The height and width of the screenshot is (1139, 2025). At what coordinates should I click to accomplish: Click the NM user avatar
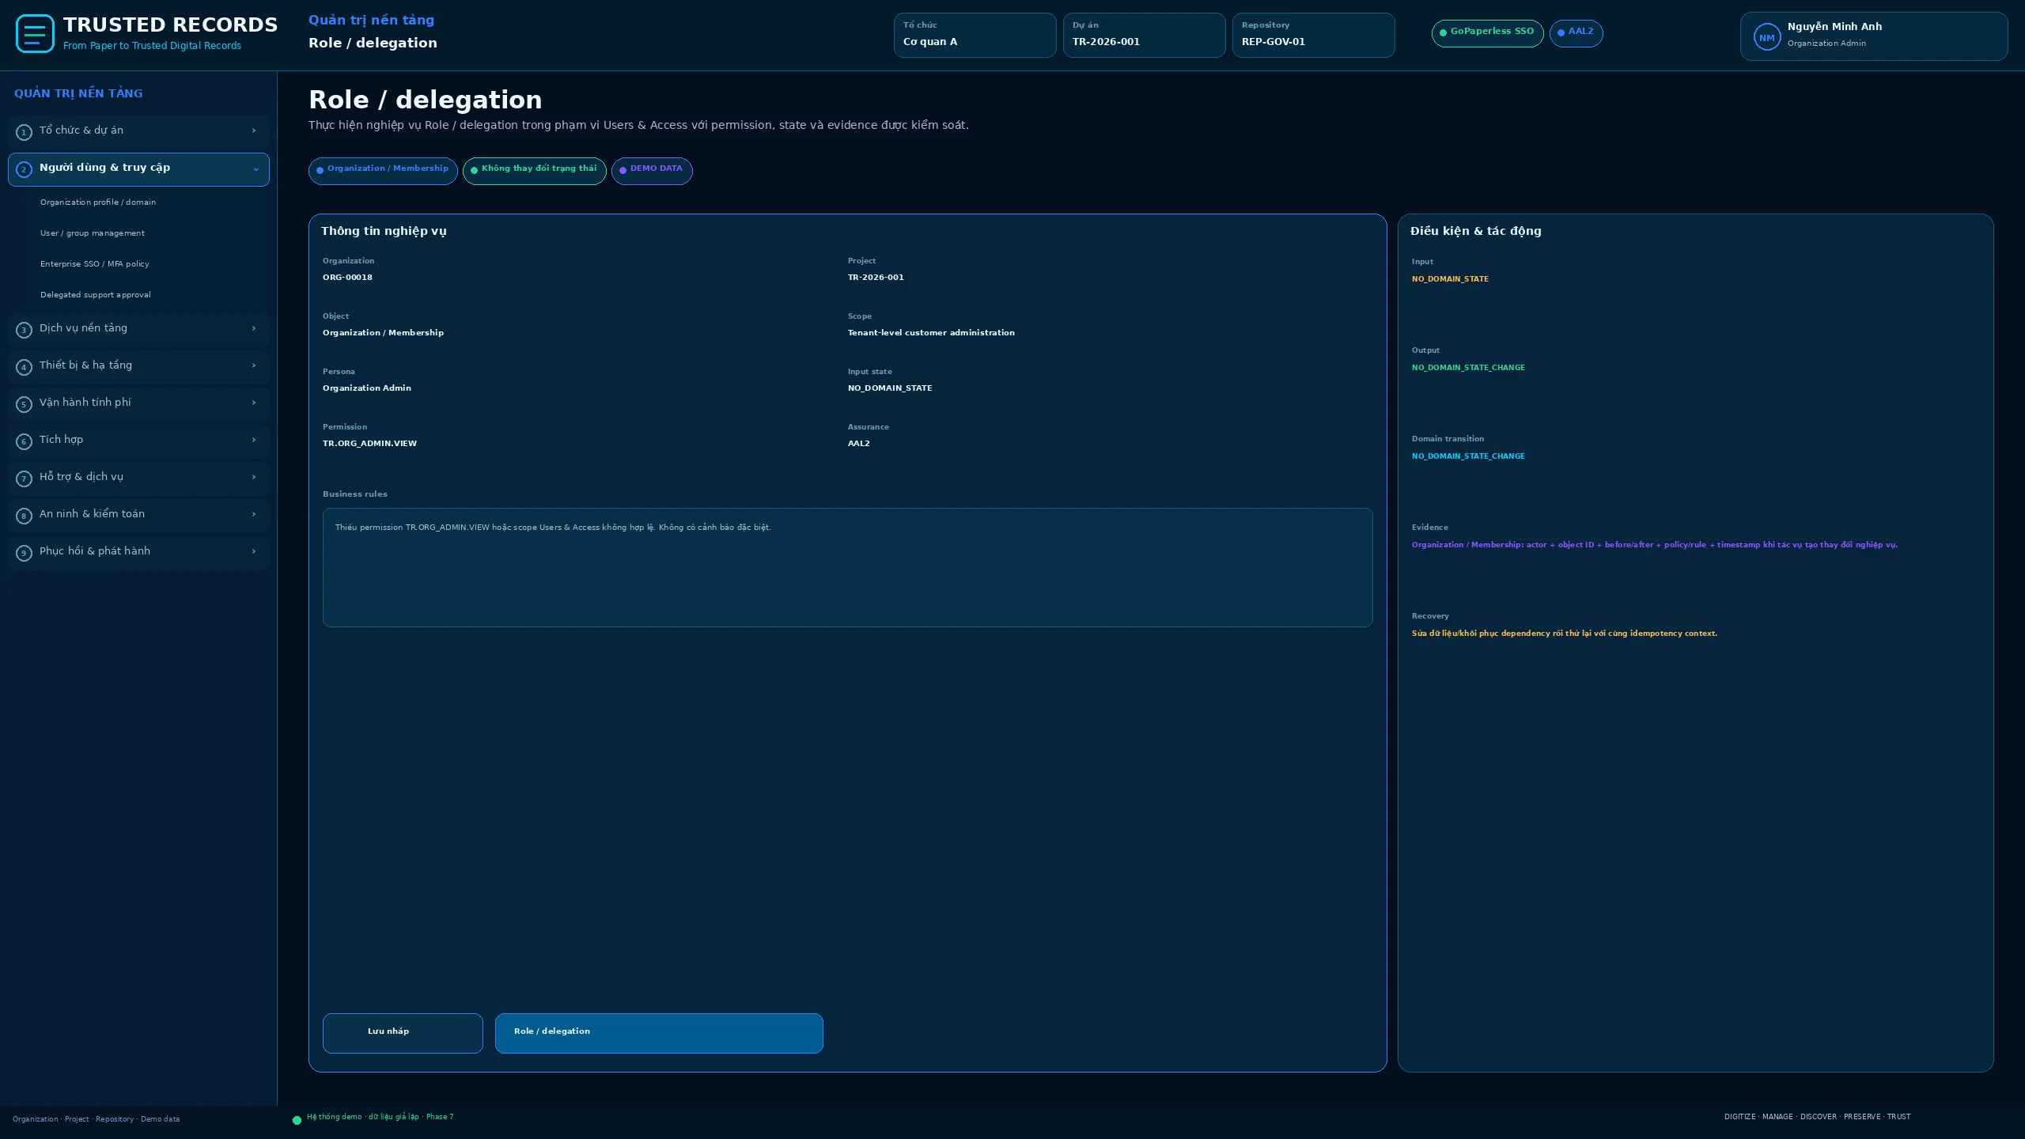(1766, 37)
